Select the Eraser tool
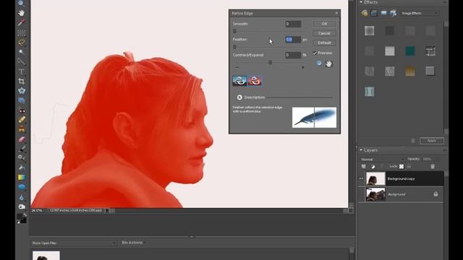Image resolution: width=463 pixels, height=260 pixels. (21, 139)
